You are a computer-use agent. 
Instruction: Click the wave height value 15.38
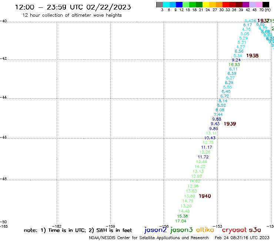pyautogui.click(x=183, y=216)
